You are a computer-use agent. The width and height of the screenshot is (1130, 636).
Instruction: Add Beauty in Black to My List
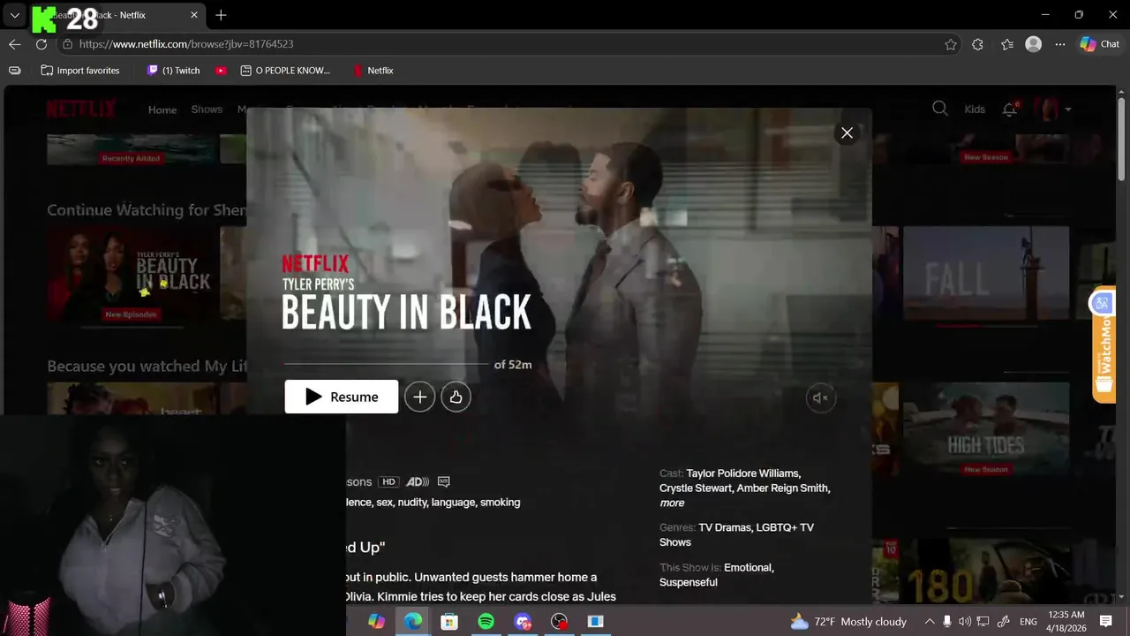tap(419, 397)
